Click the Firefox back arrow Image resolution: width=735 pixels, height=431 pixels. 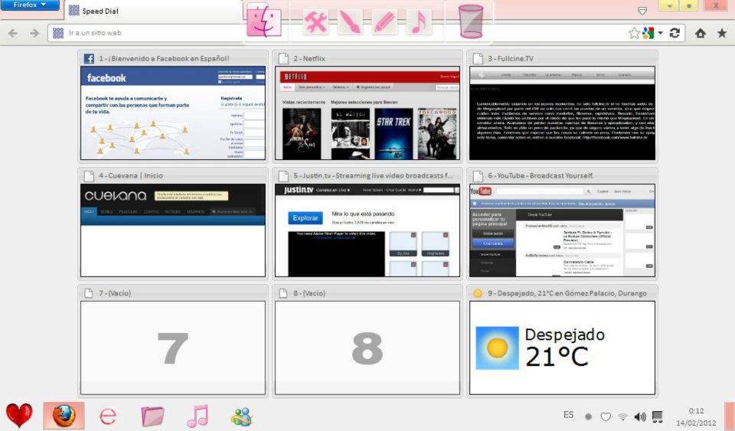[13, 33]
